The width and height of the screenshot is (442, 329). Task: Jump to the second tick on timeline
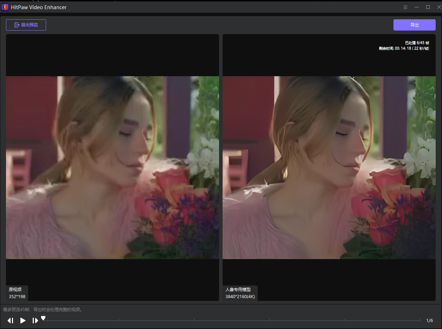[x=118, y=320]
